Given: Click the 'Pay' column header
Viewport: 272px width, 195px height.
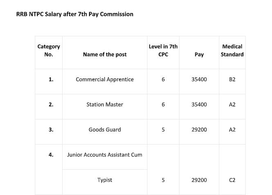Looking at the screenshot, I should [x=199, y=54].
